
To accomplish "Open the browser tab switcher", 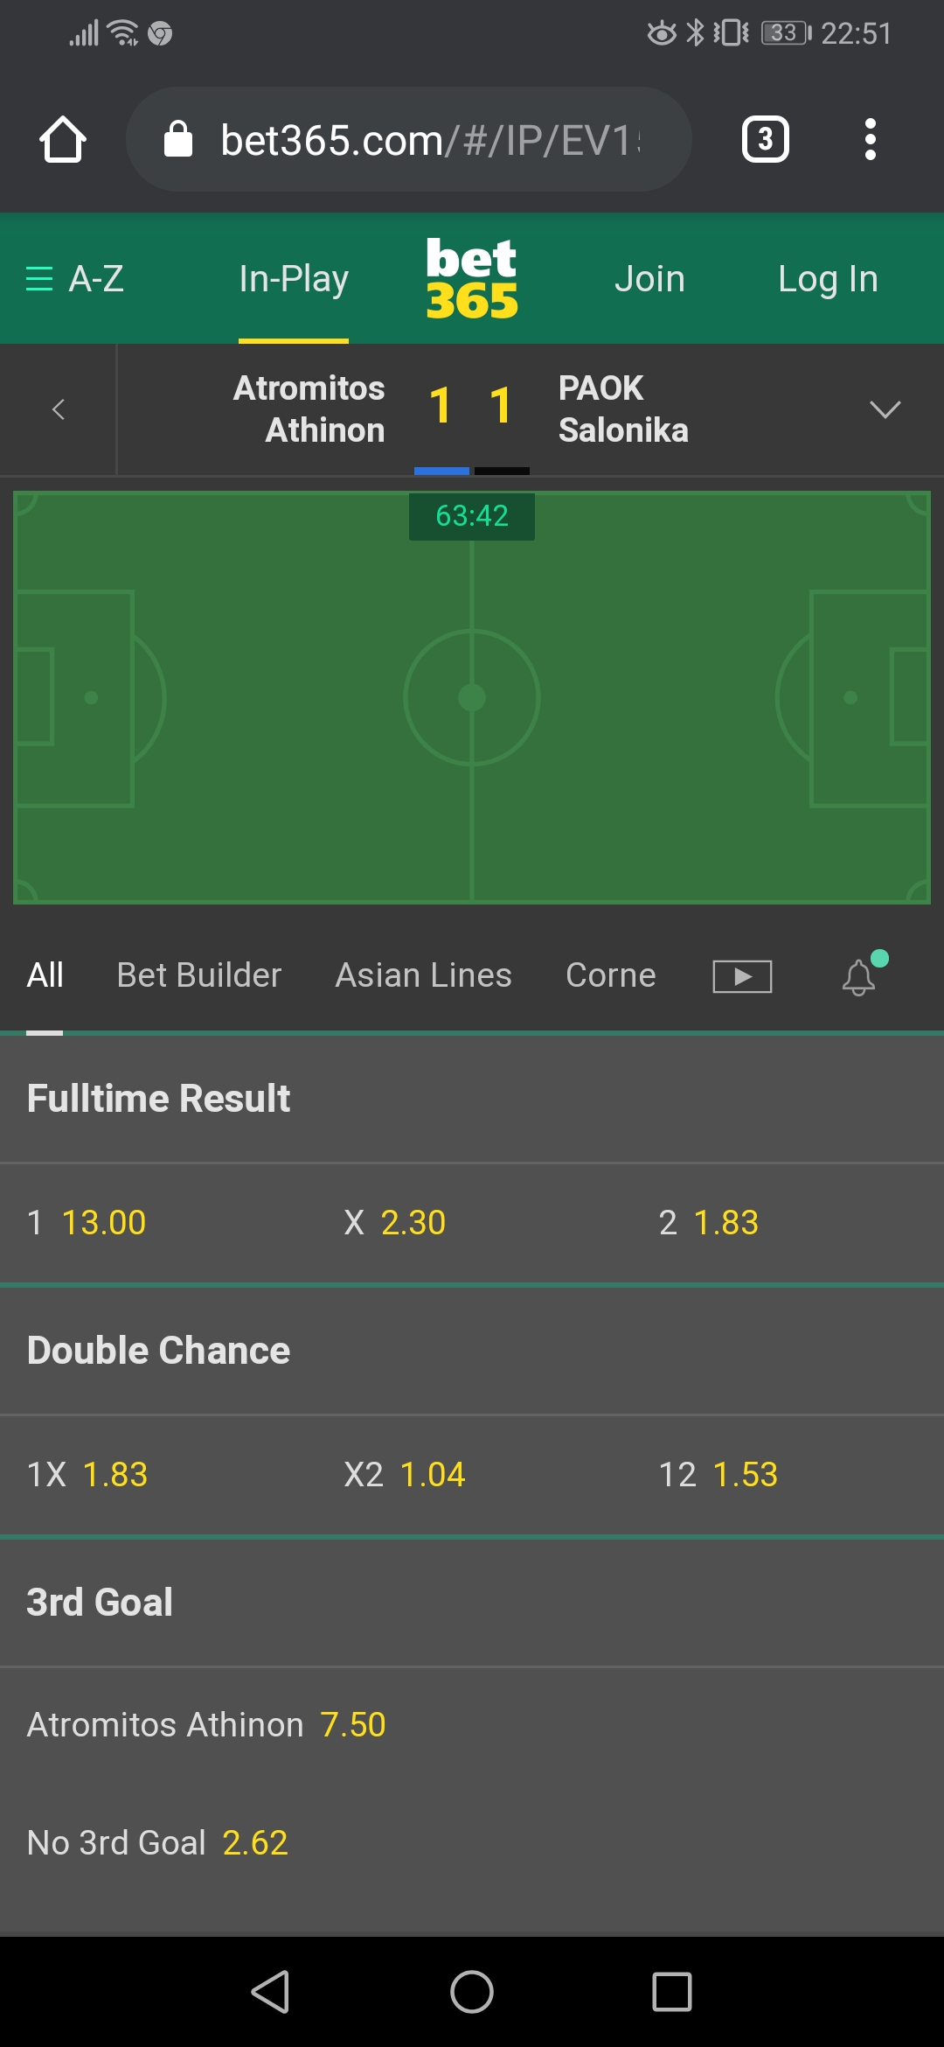I will tap(765, 140).
